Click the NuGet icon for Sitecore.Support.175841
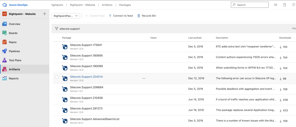This screenshot has height=127, width=296. click(65, 47)
